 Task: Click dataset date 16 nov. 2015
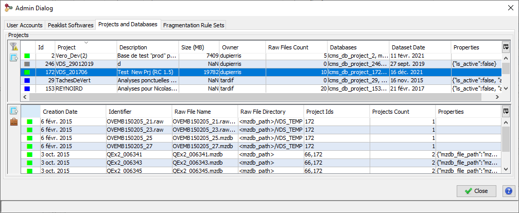click(x=420, y=80)
